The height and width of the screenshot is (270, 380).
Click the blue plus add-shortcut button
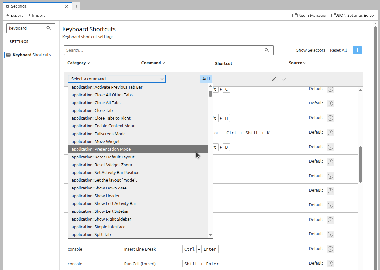357,50
